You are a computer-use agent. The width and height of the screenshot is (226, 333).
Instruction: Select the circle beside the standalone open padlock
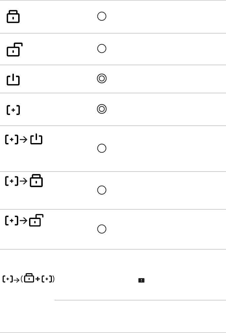(102, 49)
